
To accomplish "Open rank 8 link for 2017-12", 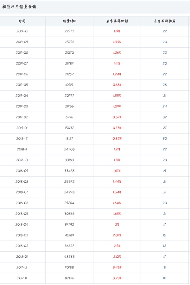I will pos(165,267).
